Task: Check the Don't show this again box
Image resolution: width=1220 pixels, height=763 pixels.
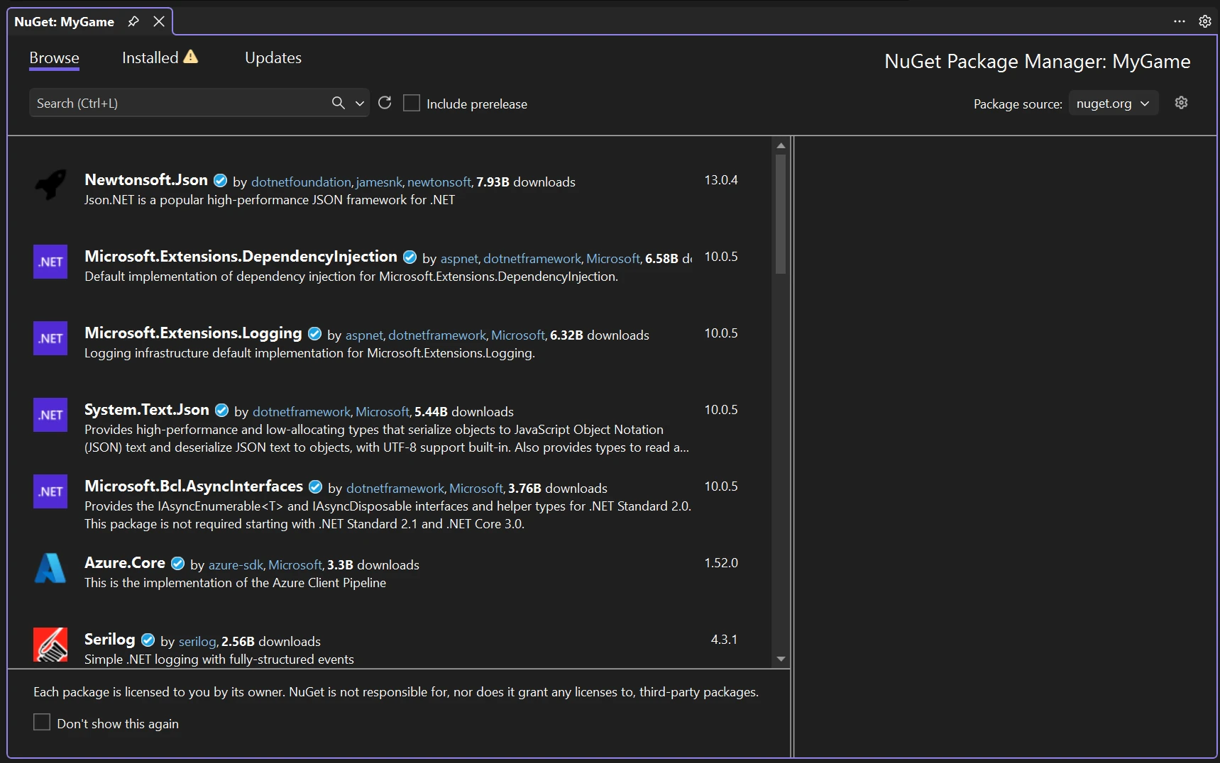Action: point(42,723)
